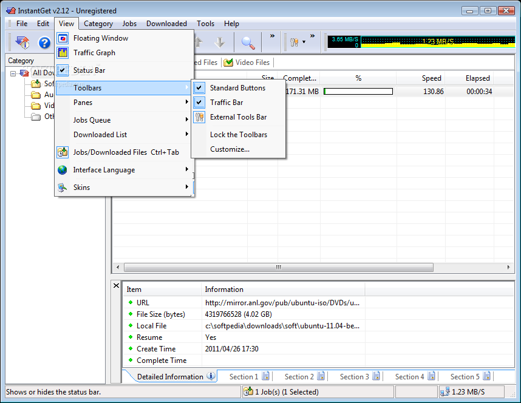Switch to Section 2 tab
The width and height of the screenshot is (521, 403).
[304, 376]
